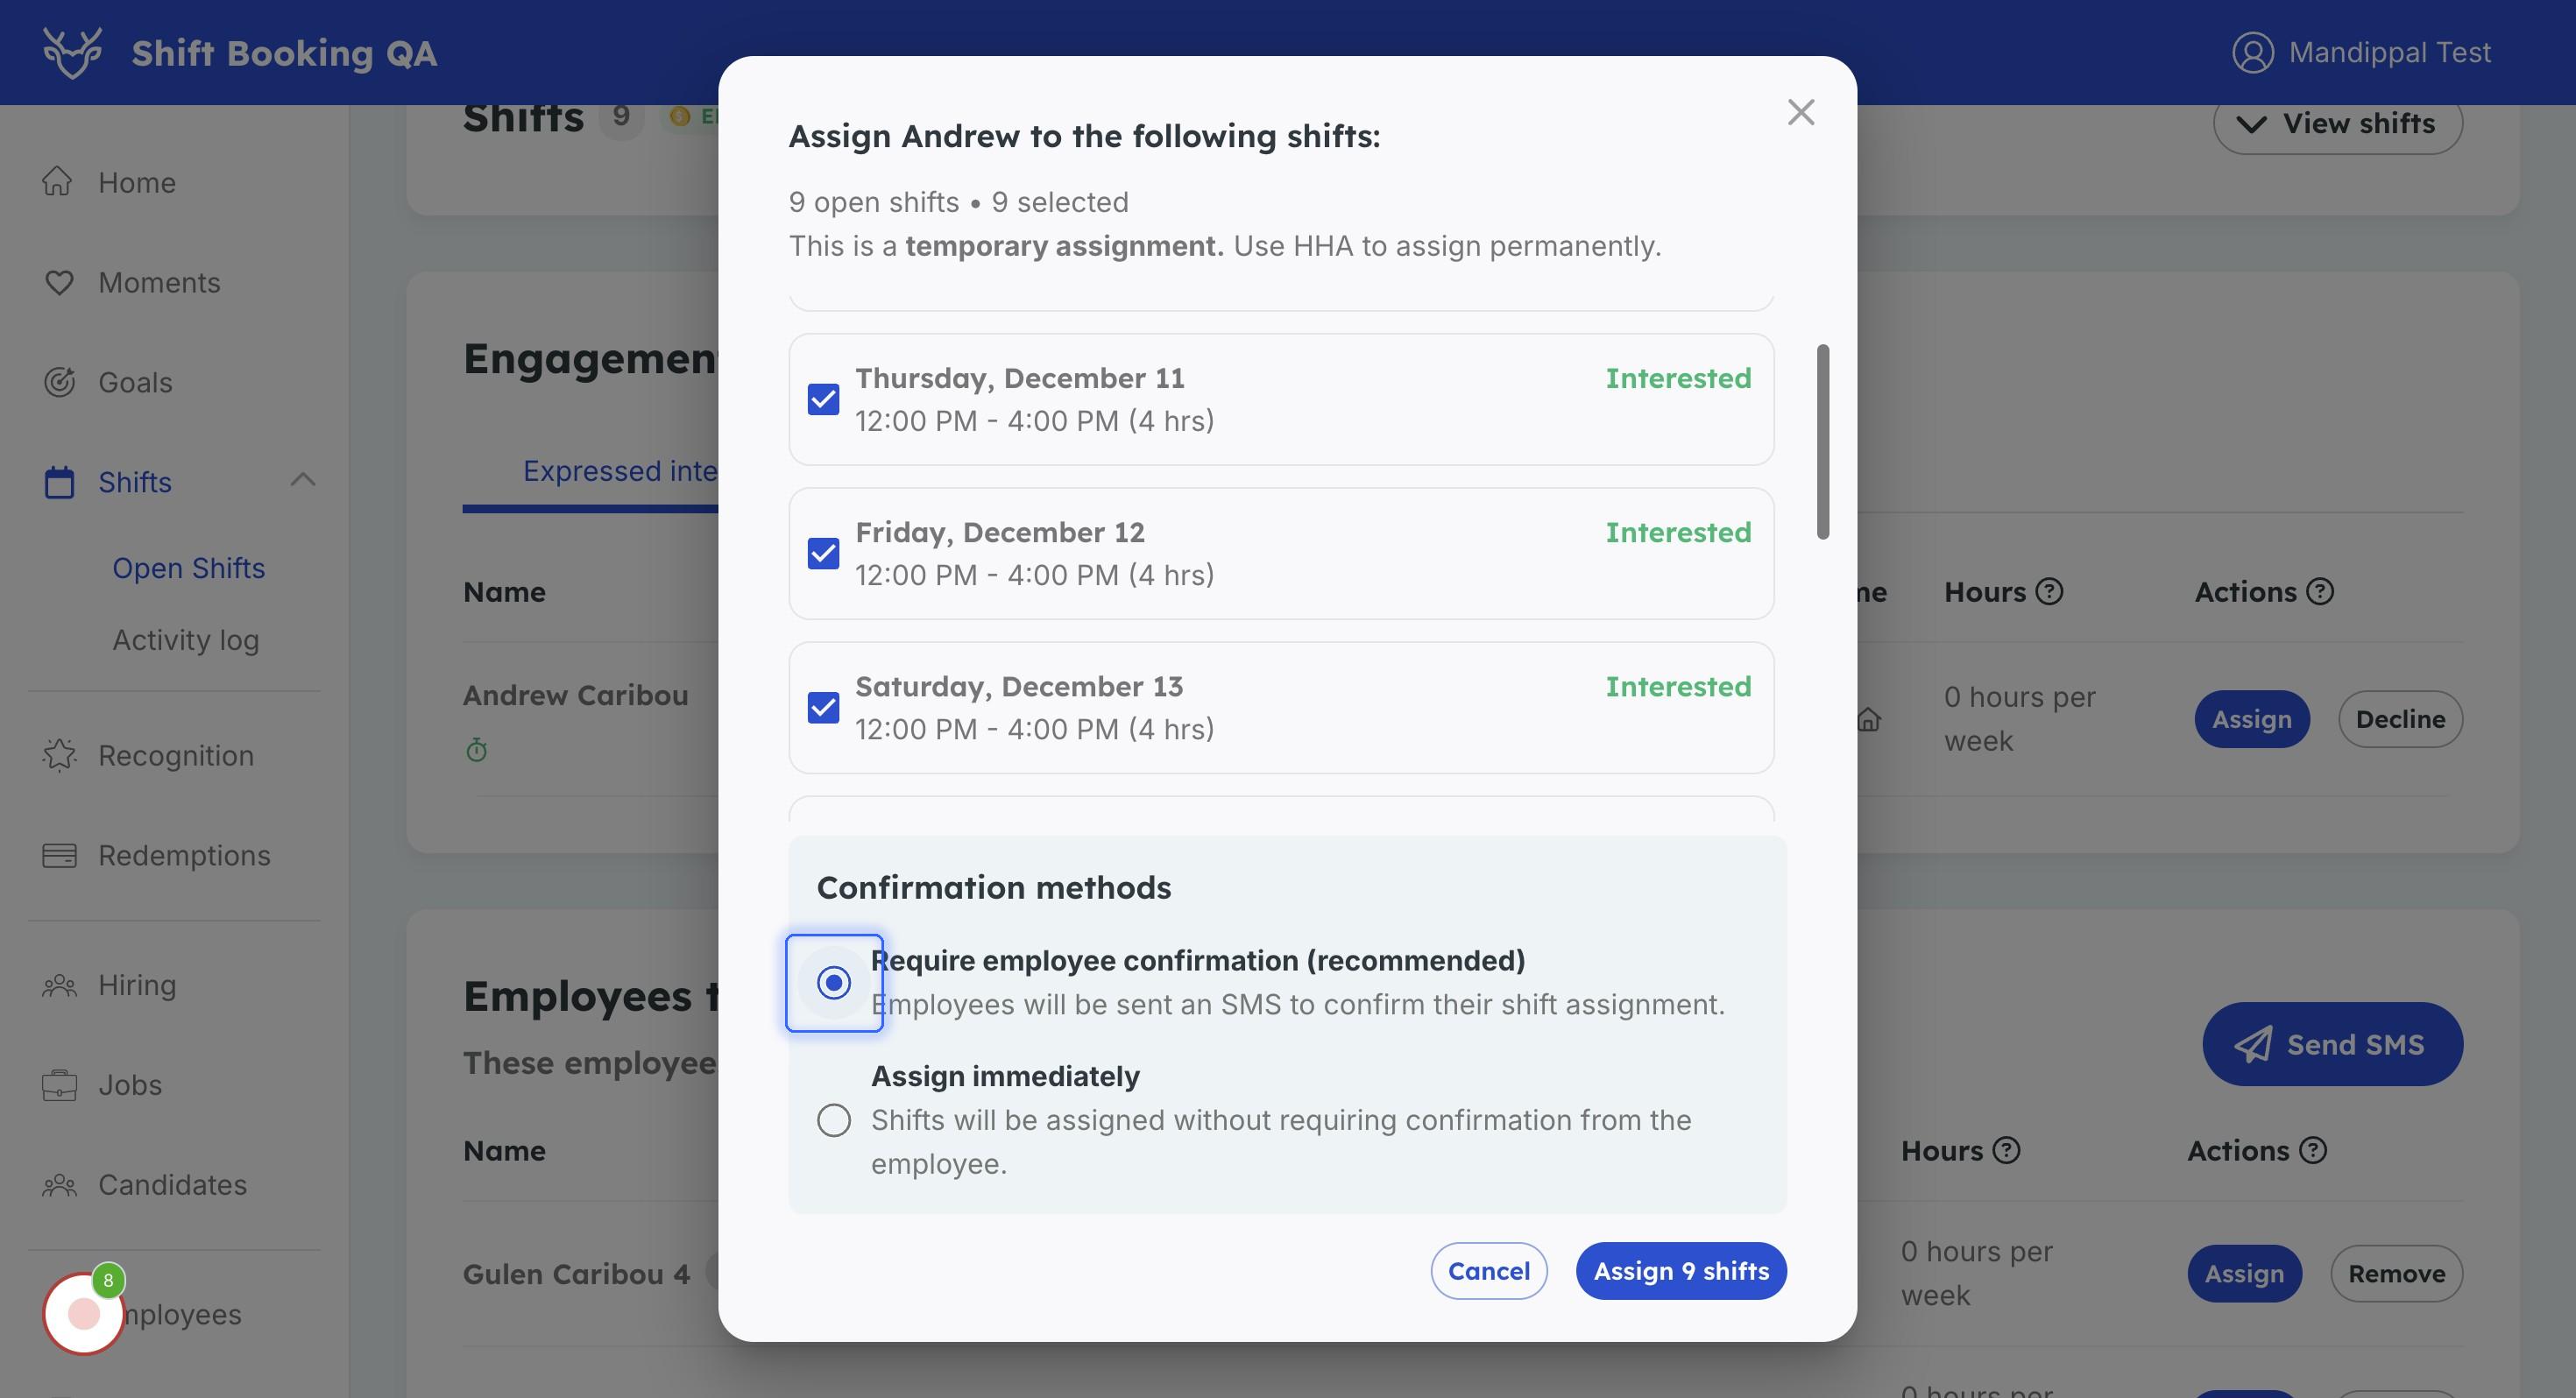Uncheck the Thursday, December 11 shift

(823, 399)
